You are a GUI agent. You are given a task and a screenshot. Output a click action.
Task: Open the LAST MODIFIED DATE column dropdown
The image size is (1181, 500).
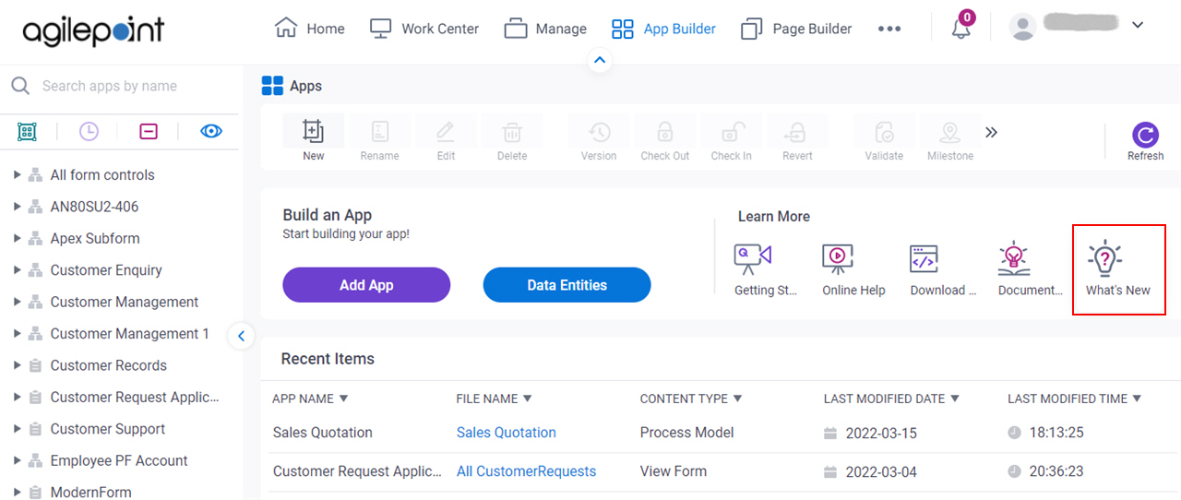(954, 399)
